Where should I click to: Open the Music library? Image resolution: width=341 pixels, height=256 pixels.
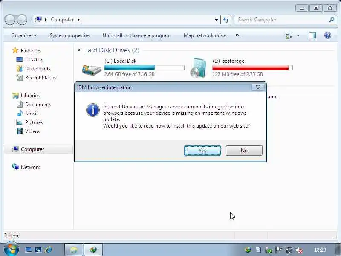(32, 113)
